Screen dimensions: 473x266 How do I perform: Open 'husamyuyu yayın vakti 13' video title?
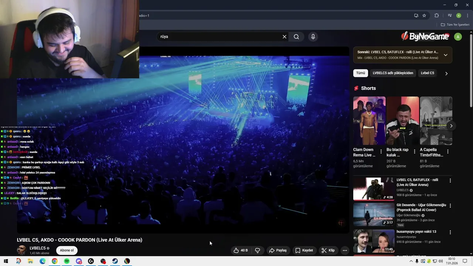pos(416,232)
